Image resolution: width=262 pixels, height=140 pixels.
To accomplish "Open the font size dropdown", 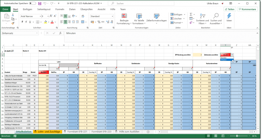I will pos(48,16).
